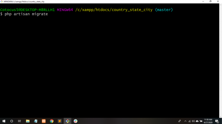The height and width of the screenshot is (124, 222).
Task: Open the Action Center notifications icon
Action: (x=217, y=121)
